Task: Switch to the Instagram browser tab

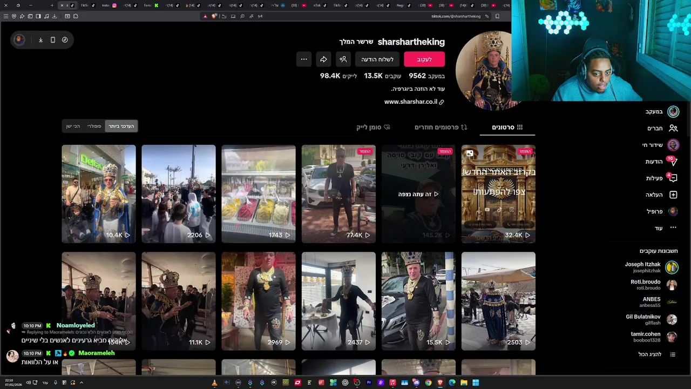Action: point(110,5)
